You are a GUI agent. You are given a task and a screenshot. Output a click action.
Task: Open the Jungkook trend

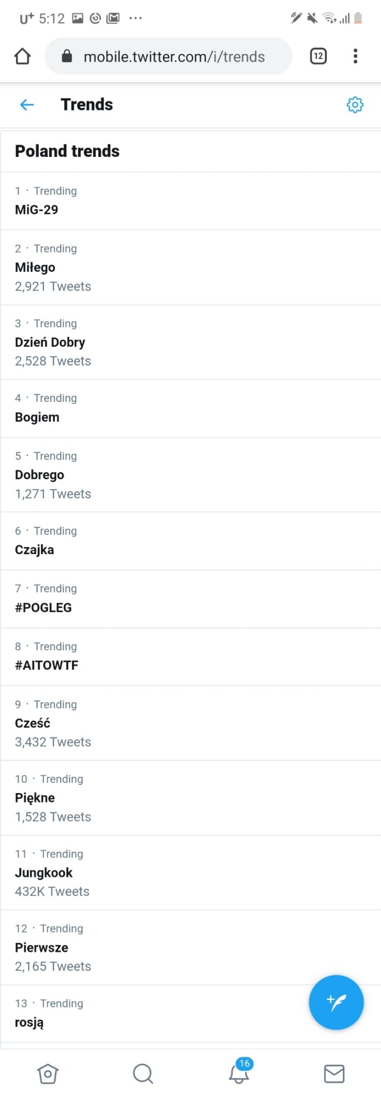(x=44, y=873)
